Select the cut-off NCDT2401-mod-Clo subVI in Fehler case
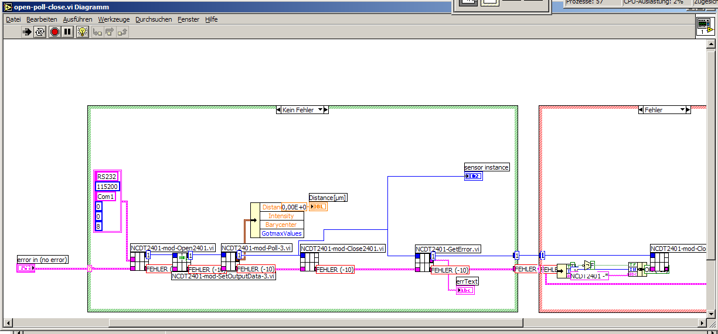Image resolution: width=718 pixels, height=334 pixels. pyautogui.click(x=659, y=263)
